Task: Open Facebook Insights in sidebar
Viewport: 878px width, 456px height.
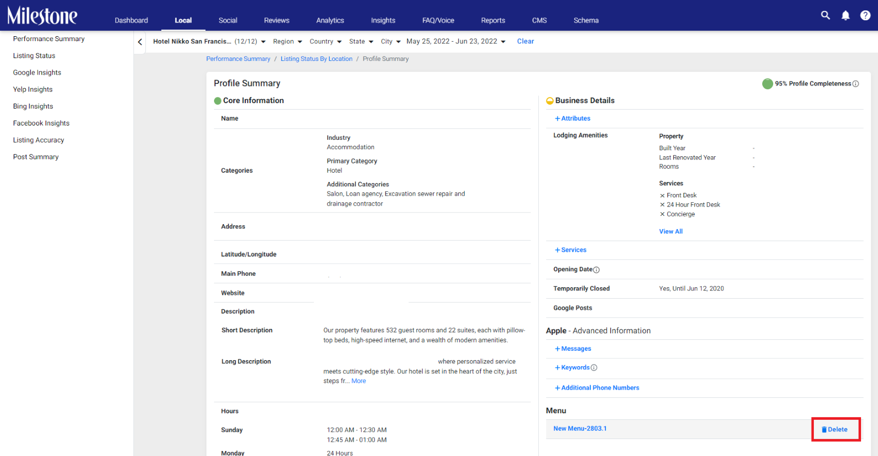Action: coord(41,123)
